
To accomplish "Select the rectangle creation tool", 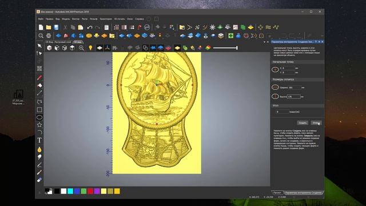I will (x=39, y=109).
